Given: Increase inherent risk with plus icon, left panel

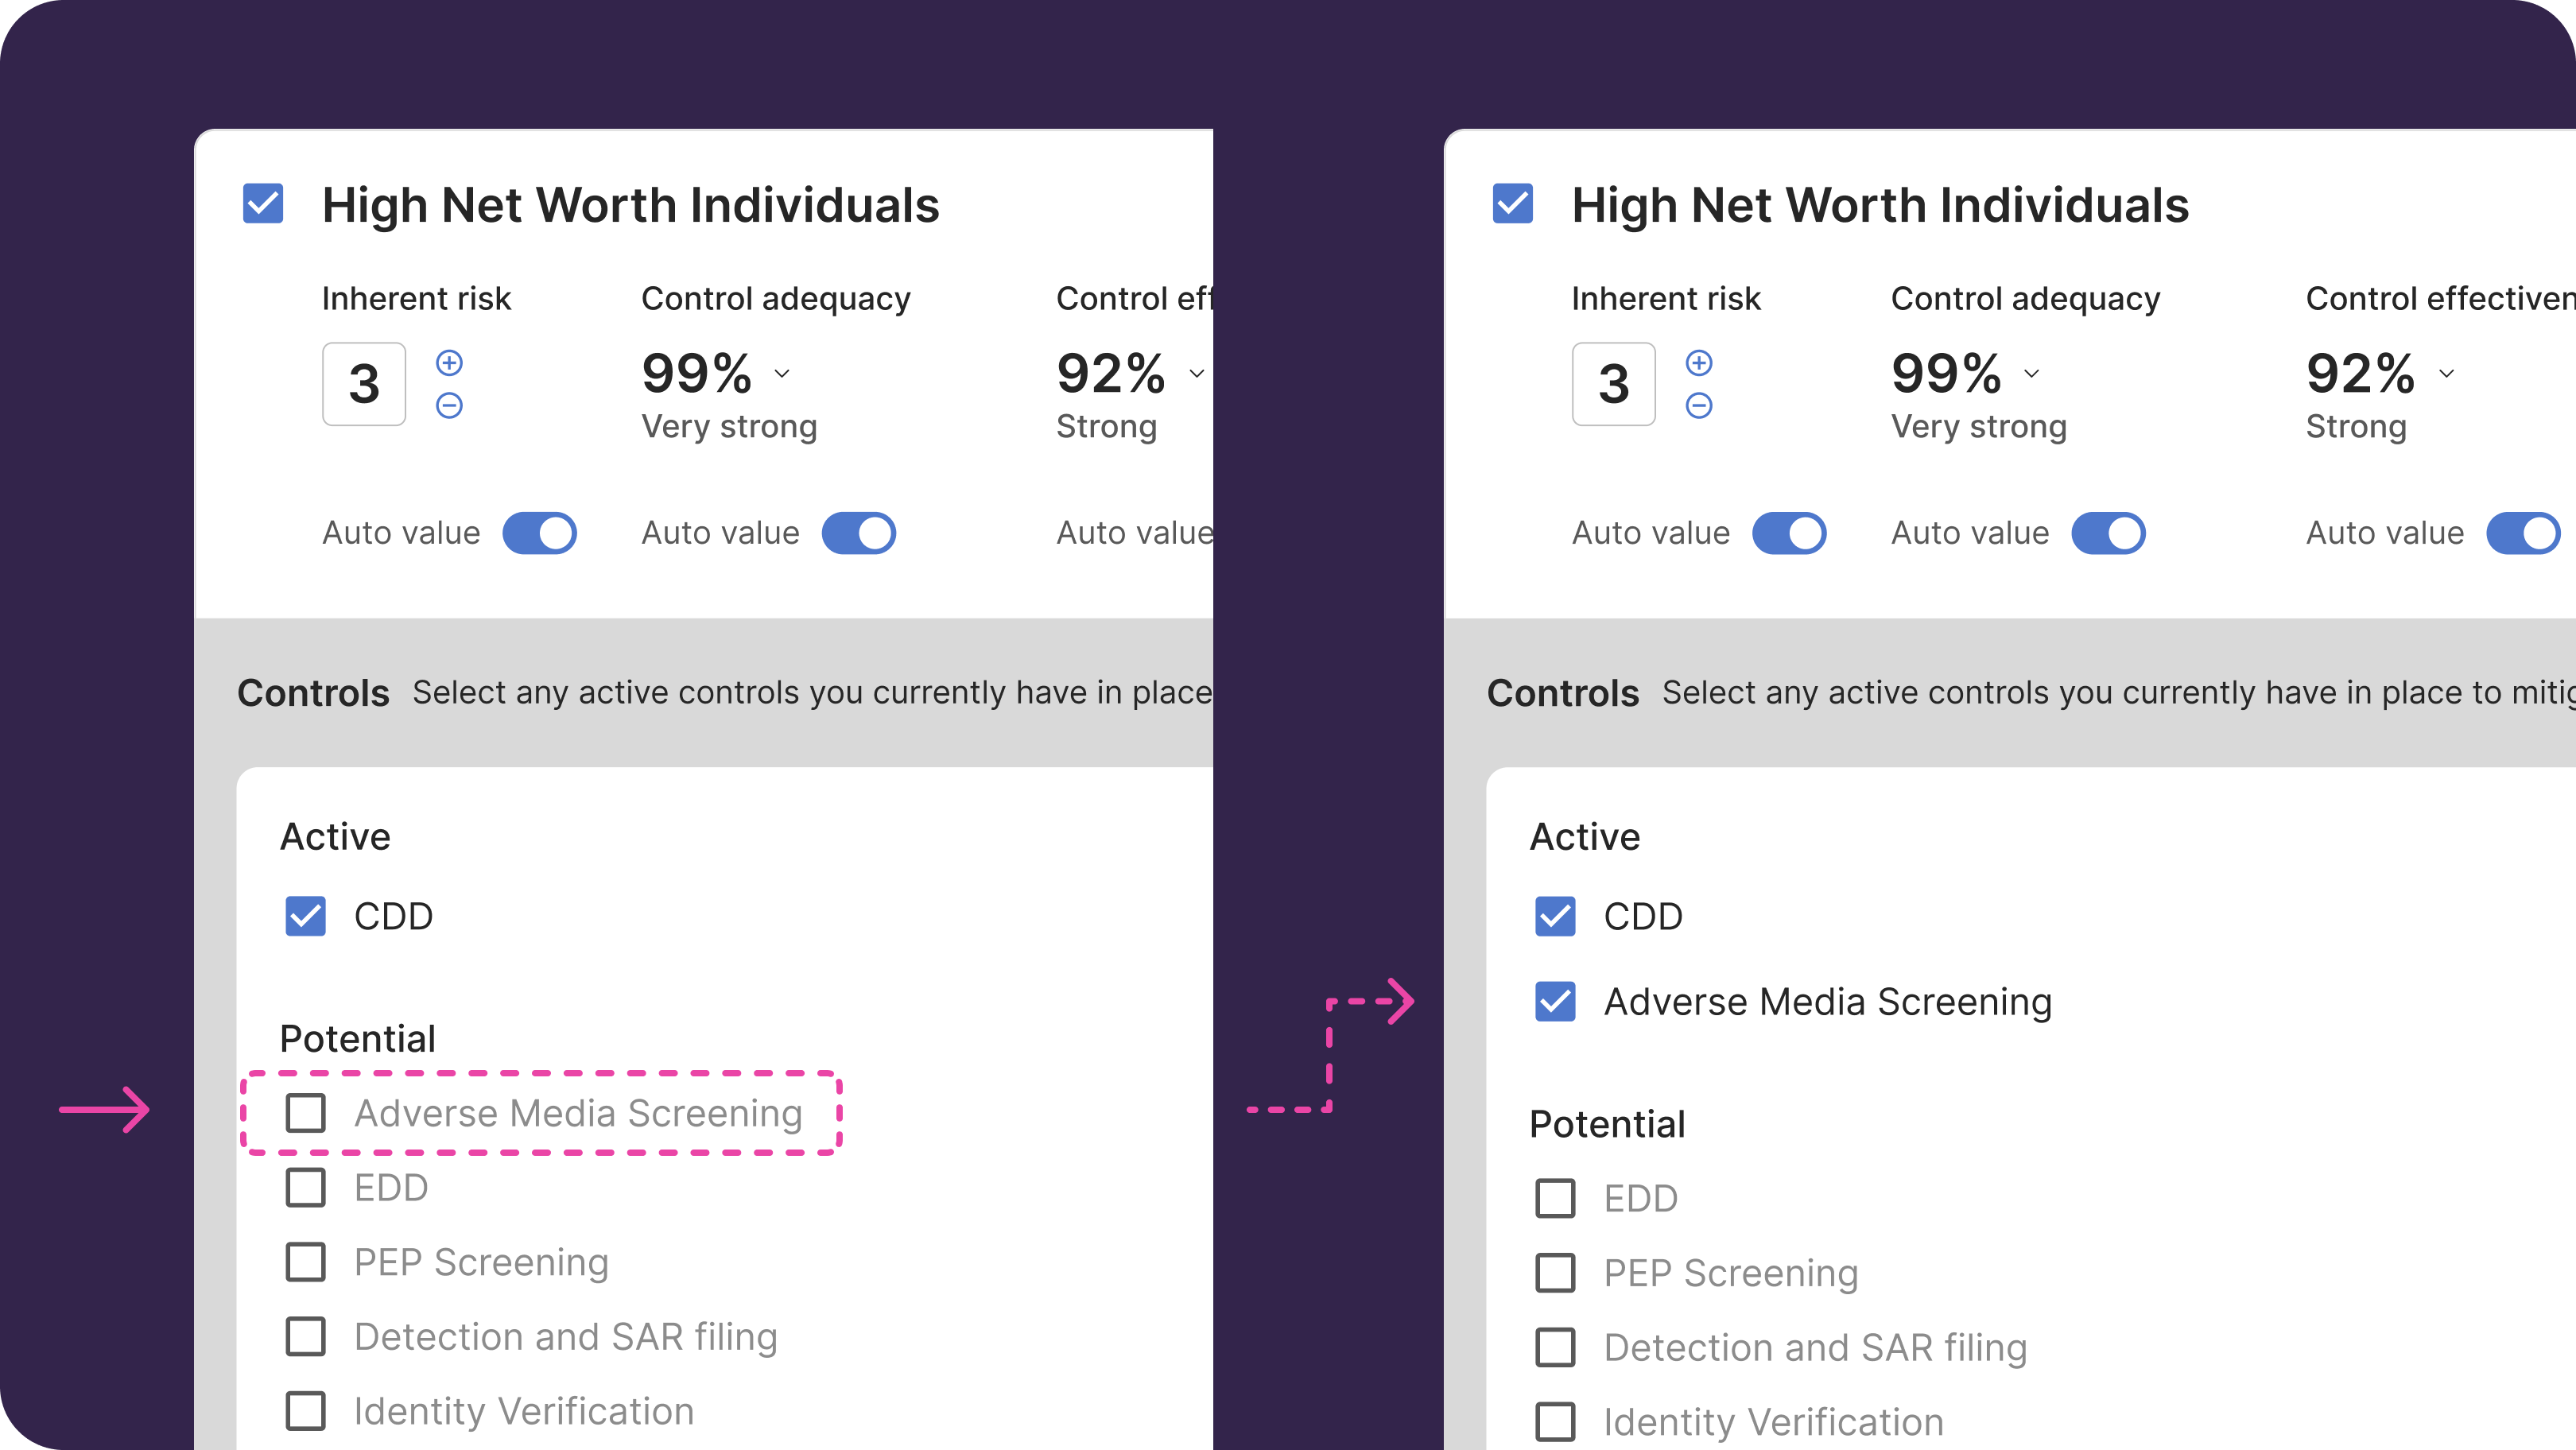Looking at the screenshot, I should [449, 362].
